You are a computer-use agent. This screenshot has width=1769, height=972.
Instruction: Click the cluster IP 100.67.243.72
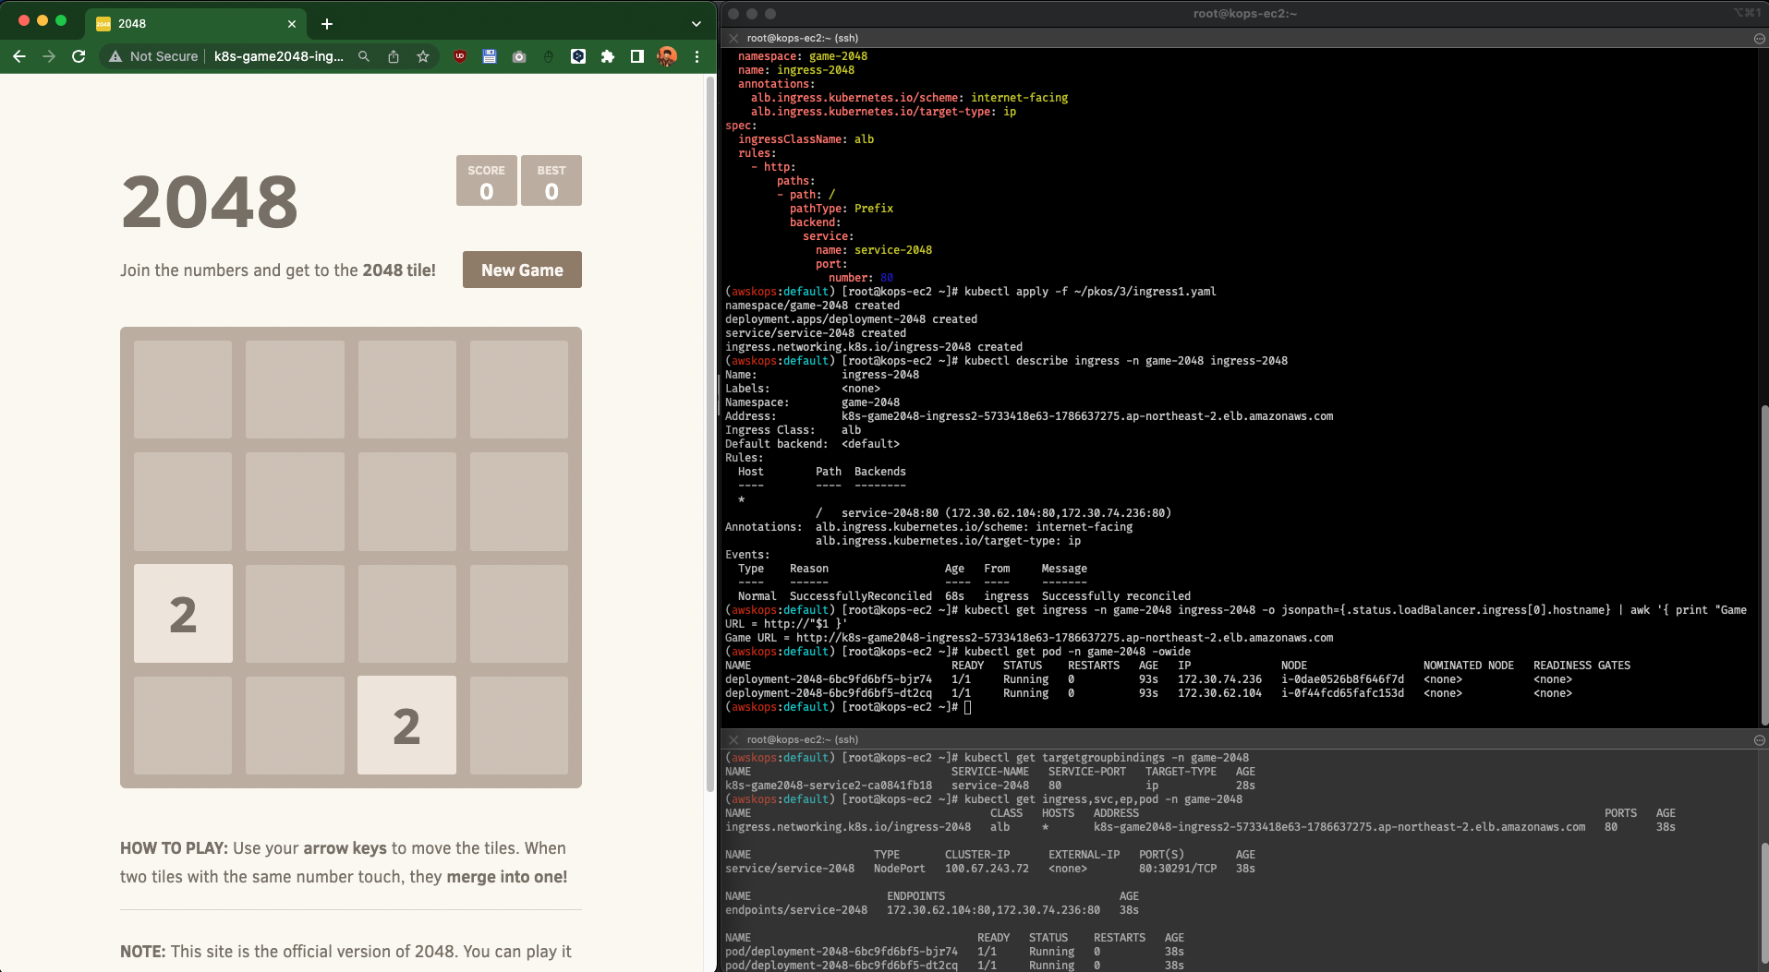pyautogui.click(x=987, y=869)
